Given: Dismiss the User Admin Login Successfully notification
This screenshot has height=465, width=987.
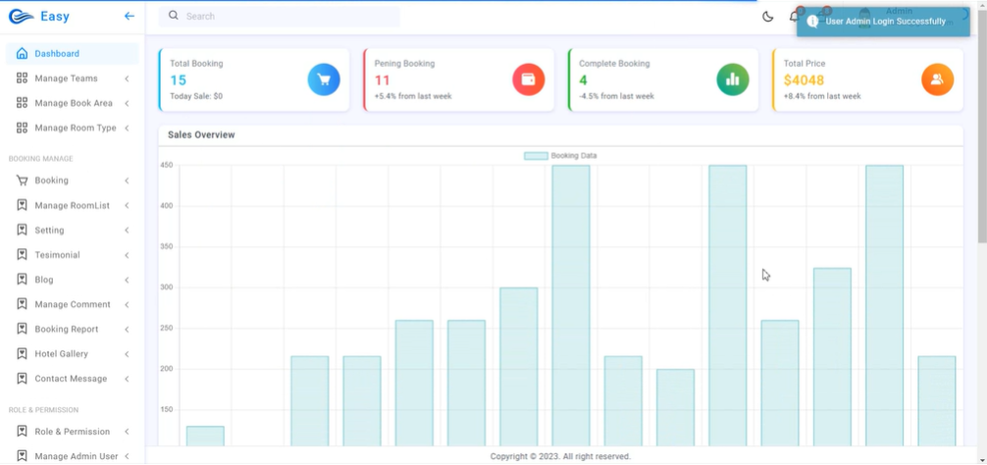Looking at the screenshot, I should click(883, 22).
